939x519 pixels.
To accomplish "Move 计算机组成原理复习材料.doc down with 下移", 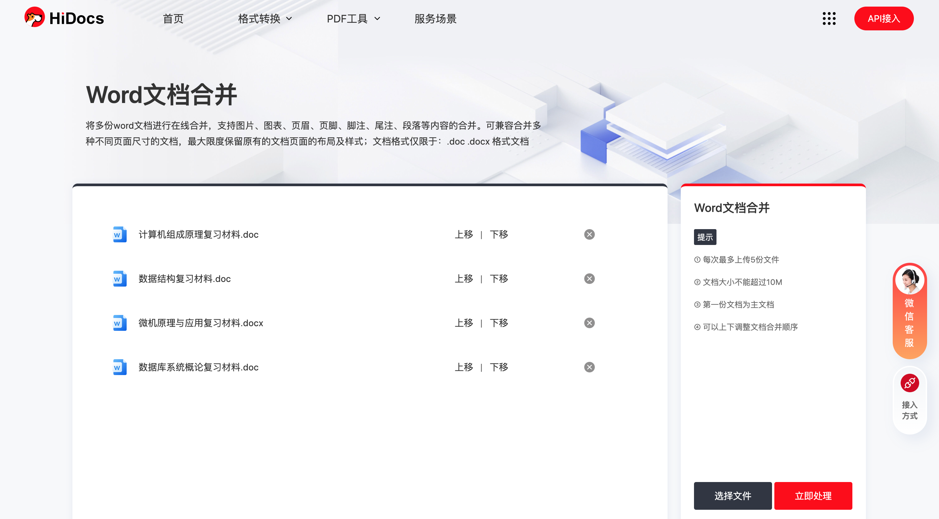I will (x=499, y=234).
